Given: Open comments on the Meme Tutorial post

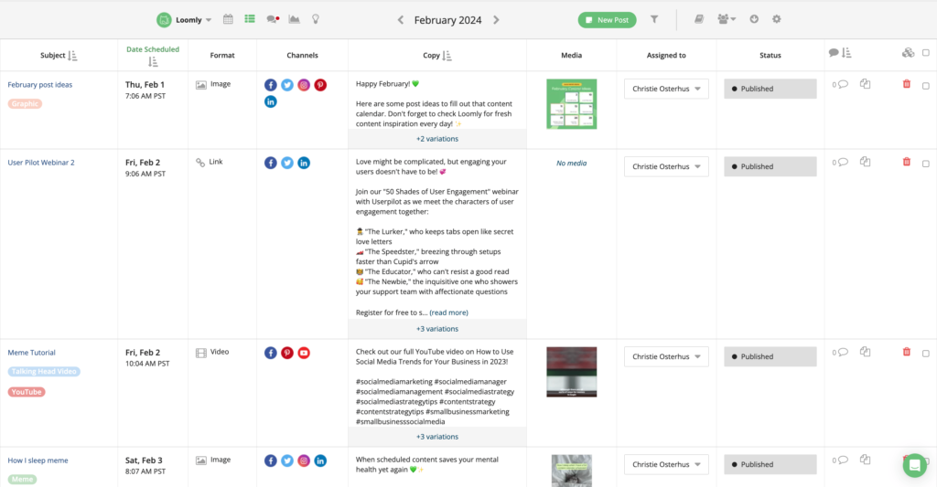Looking at the screenshot, I should click(840, 353).
